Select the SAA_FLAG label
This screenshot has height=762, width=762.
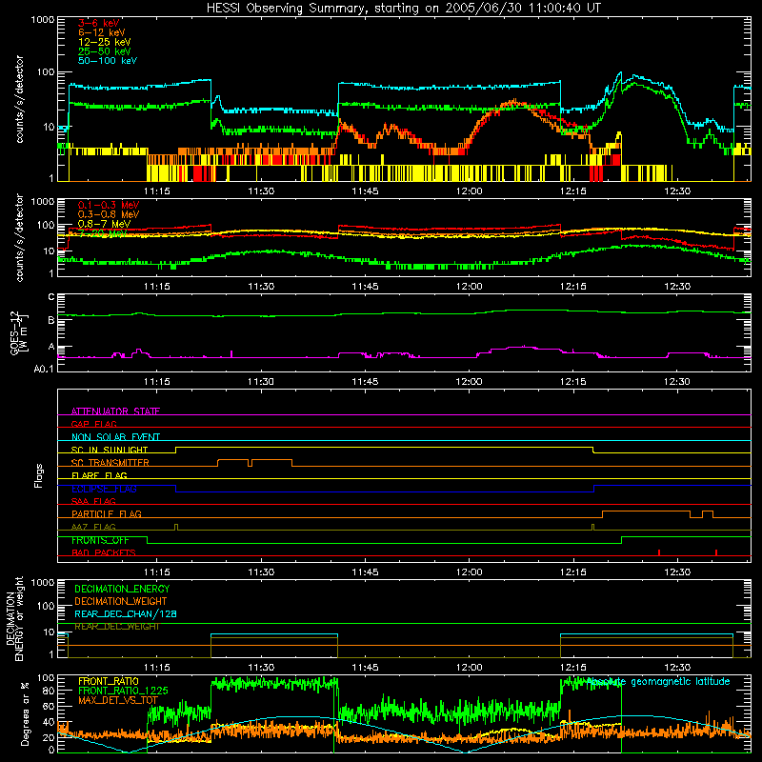(x=93, y=501)
